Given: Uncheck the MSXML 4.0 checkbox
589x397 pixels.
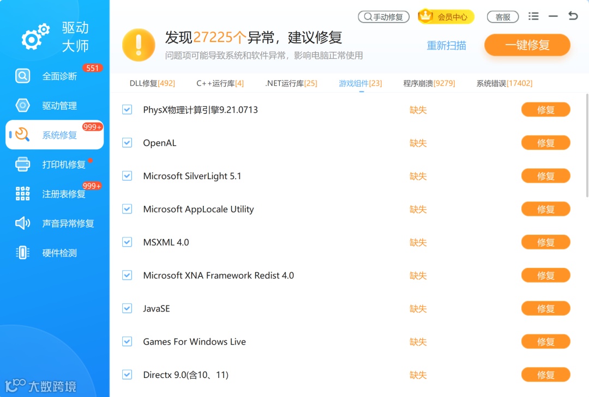Looking at the screenshot, I should pos(127,242).
